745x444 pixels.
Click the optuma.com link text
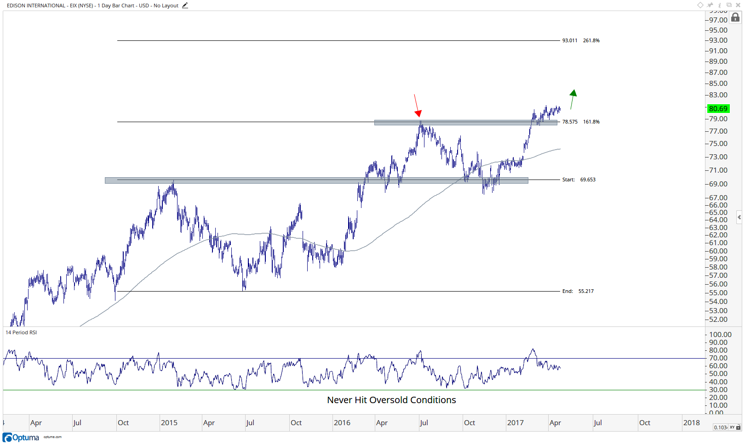(52, 437)
